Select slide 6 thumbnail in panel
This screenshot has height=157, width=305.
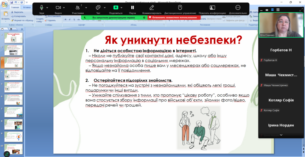[13, 100]
